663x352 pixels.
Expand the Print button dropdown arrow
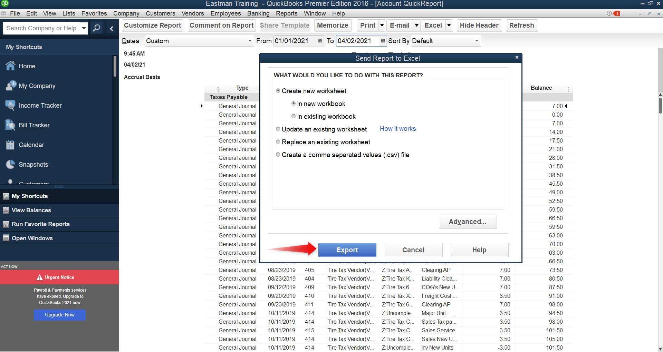382,25
